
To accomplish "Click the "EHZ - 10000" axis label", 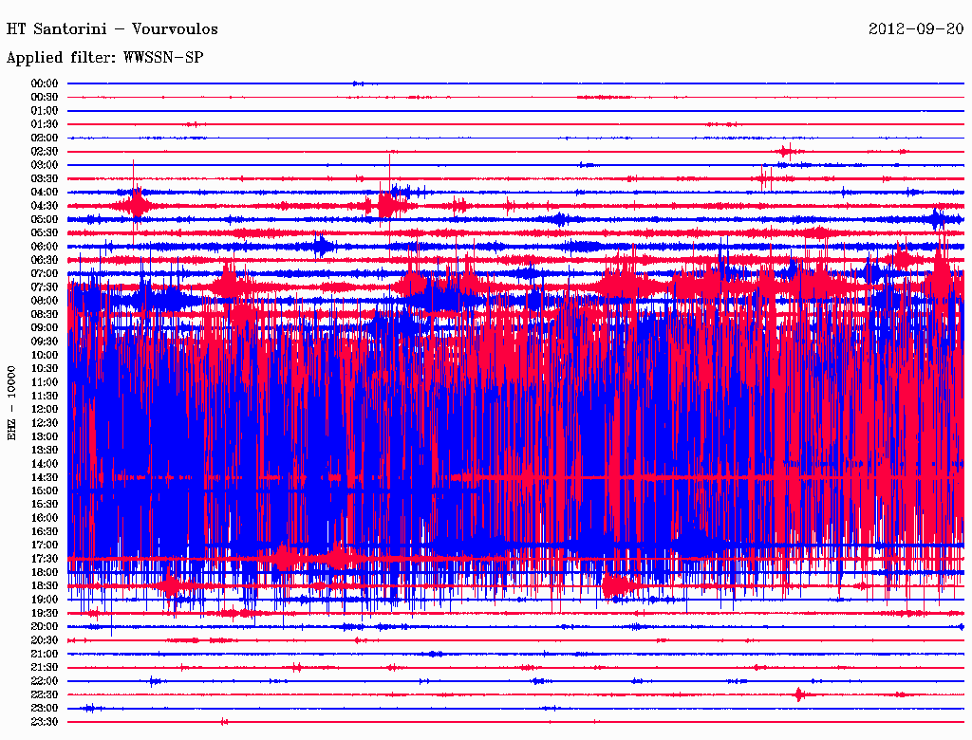I will pyautogui.click(x=11, y=403).
